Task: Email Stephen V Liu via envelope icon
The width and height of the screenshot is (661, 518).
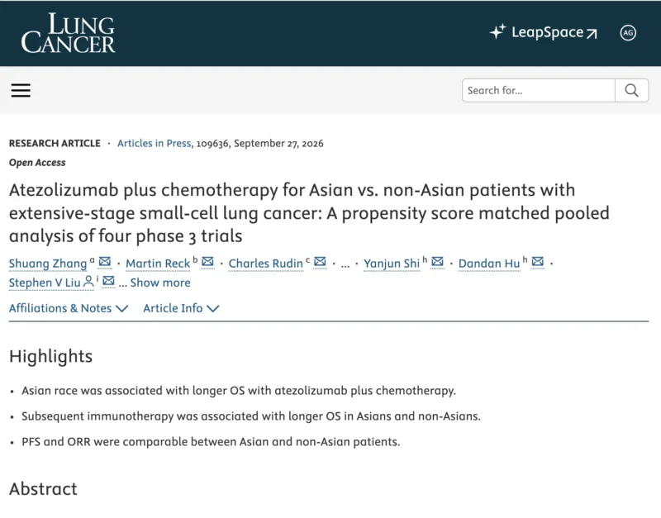Action: click(x=108, y=281)
